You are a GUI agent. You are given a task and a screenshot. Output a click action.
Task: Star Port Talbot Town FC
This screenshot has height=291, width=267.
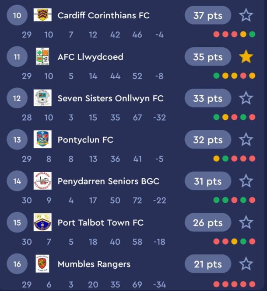(246, 222)
